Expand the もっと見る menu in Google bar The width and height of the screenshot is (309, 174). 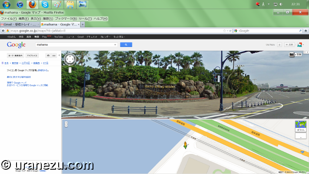click(x=119, y=37)
